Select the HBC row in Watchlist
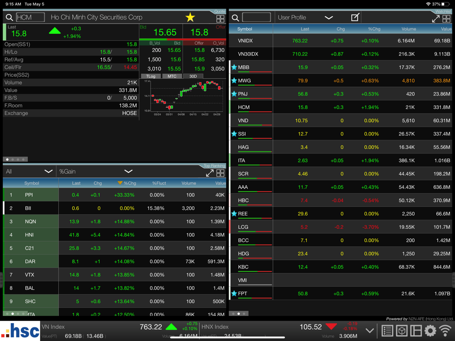Image resolution: width=455 pixels, height=341 pixels. tap(340, 201)
